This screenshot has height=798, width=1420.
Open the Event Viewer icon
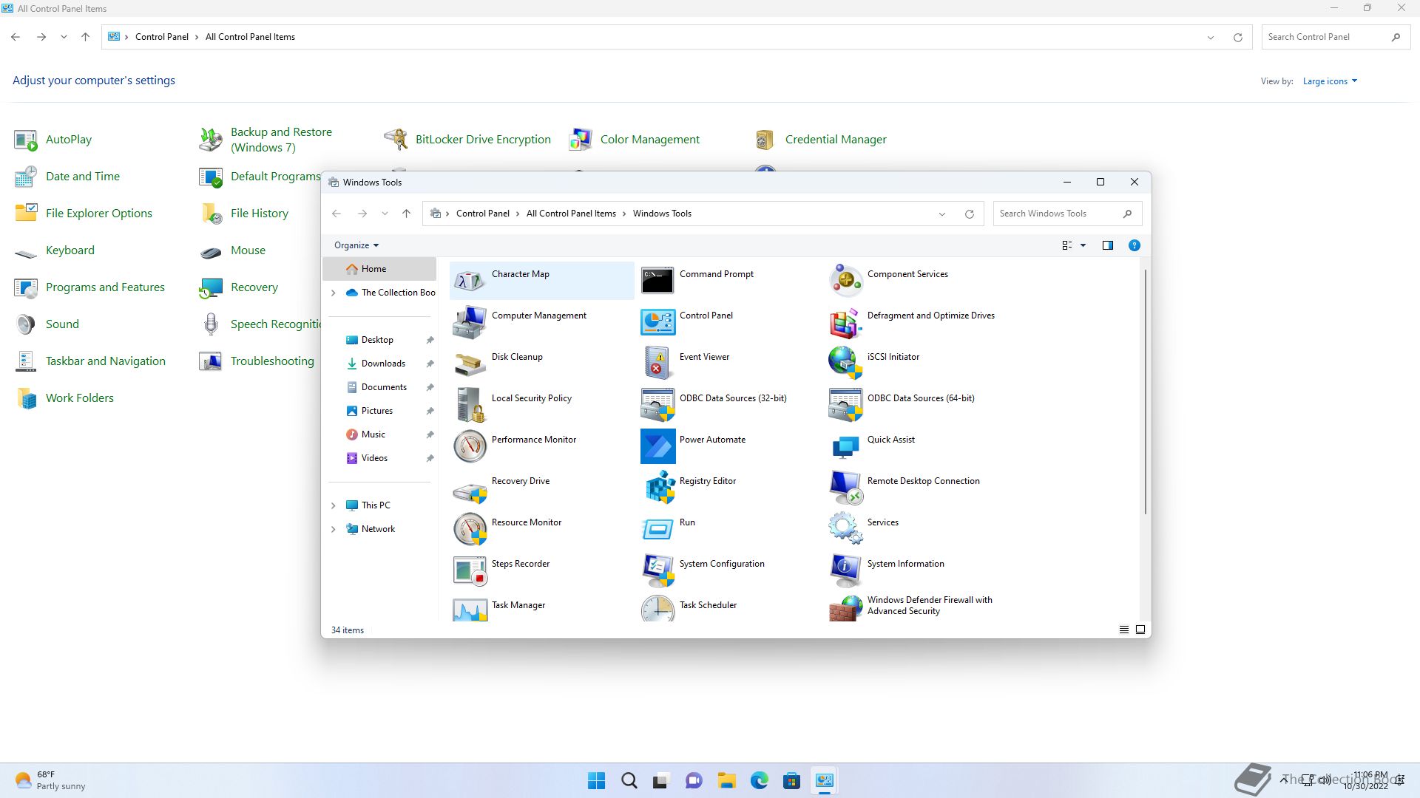coord(657,364)
